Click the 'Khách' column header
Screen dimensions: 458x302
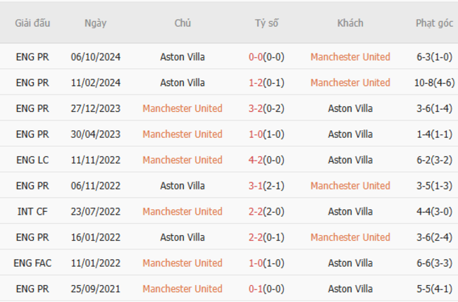coord(350,23)
